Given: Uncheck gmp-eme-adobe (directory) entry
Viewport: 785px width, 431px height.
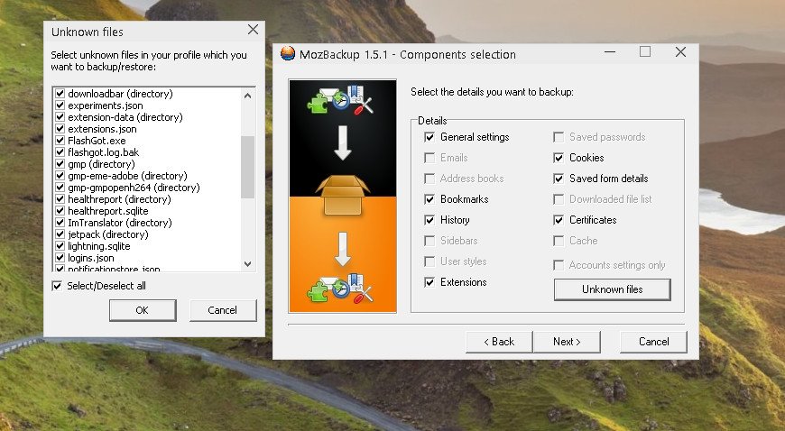Looking at the screenshot, I should pos(60,176).
